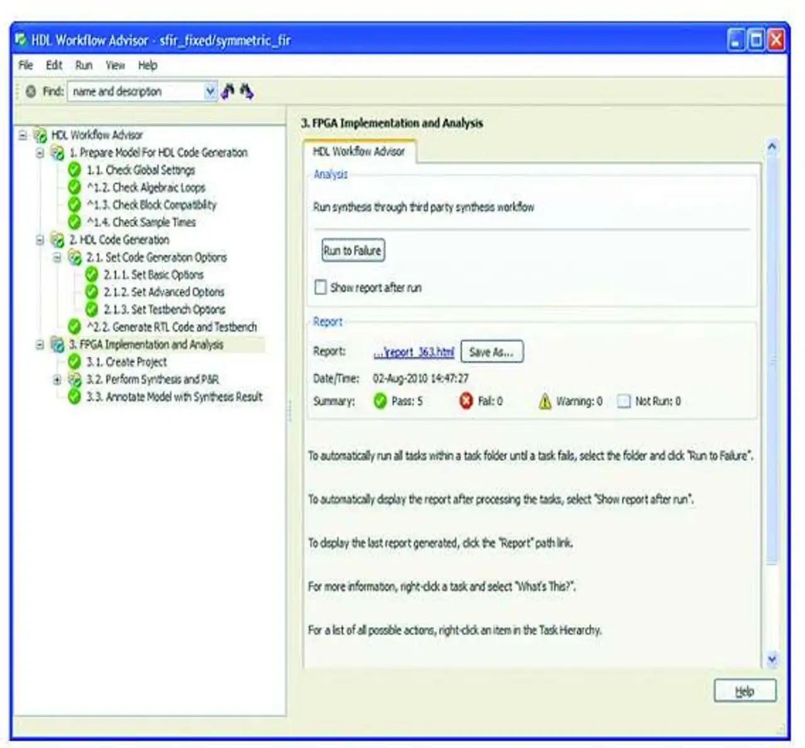Expand the Perform Synthesis and P&R node

point(57,380)
